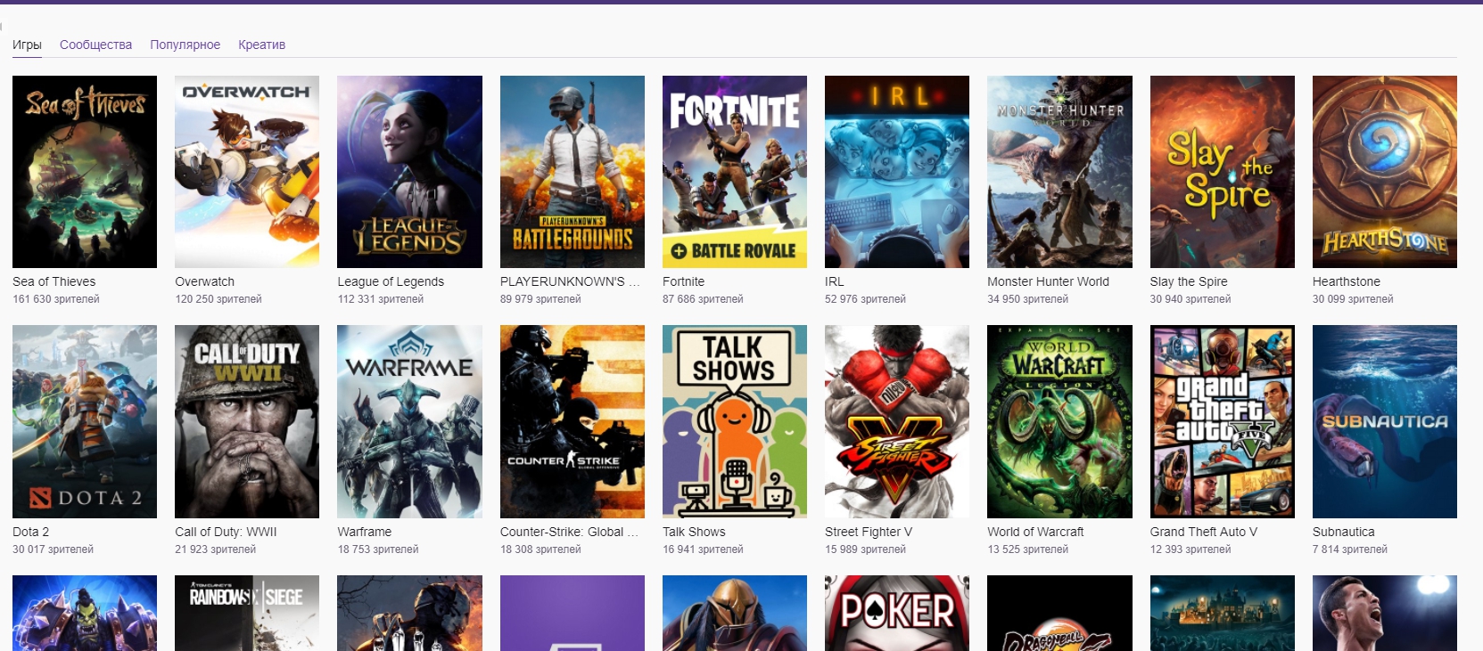Click the 18 753 зрителей viewer count
Image resolution: width=1483 pixels, height=651 pixels.
(x=378, y=549)
